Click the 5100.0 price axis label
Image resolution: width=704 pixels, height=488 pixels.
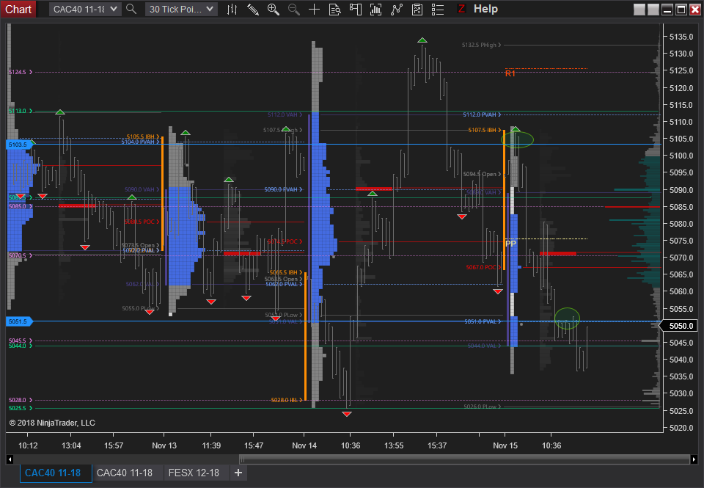(x=681, y=156)
